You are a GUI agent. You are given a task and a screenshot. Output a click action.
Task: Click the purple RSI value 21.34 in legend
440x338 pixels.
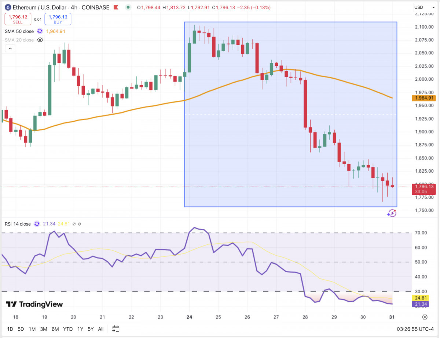(x=49, y=224)
